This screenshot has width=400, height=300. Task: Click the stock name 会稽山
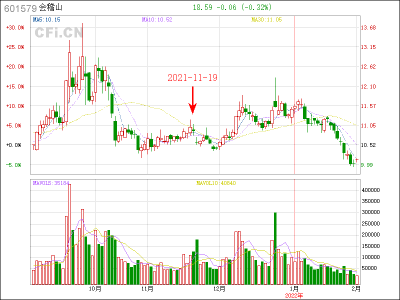click(x=51, y=8)
